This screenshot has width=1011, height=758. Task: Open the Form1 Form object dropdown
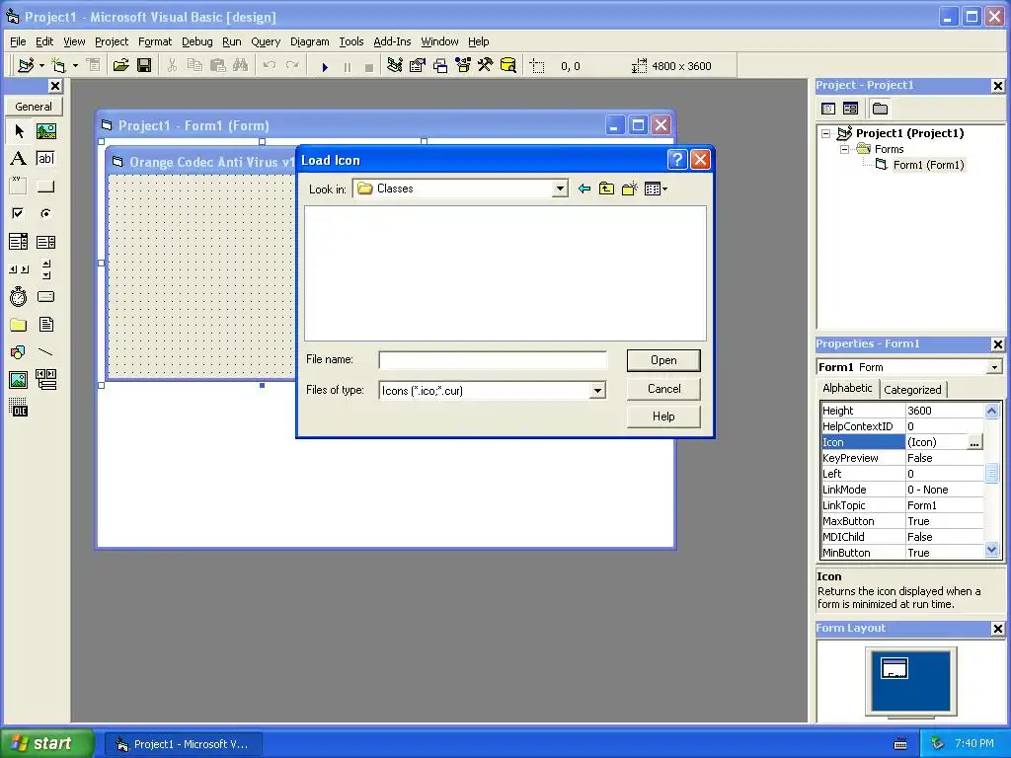tap(995, 367)
